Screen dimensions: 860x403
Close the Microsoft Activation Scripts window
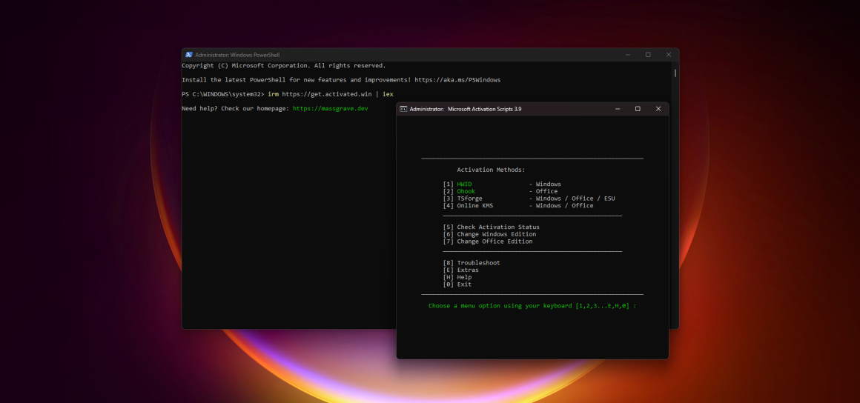click(x=658, y=109)
